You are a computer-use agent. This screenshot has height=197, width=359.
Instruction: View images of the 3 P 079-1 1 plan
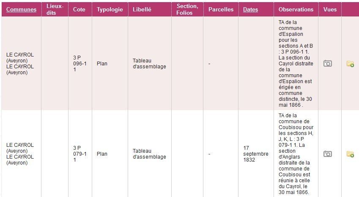pyautogui.click(x=327, y=154)
